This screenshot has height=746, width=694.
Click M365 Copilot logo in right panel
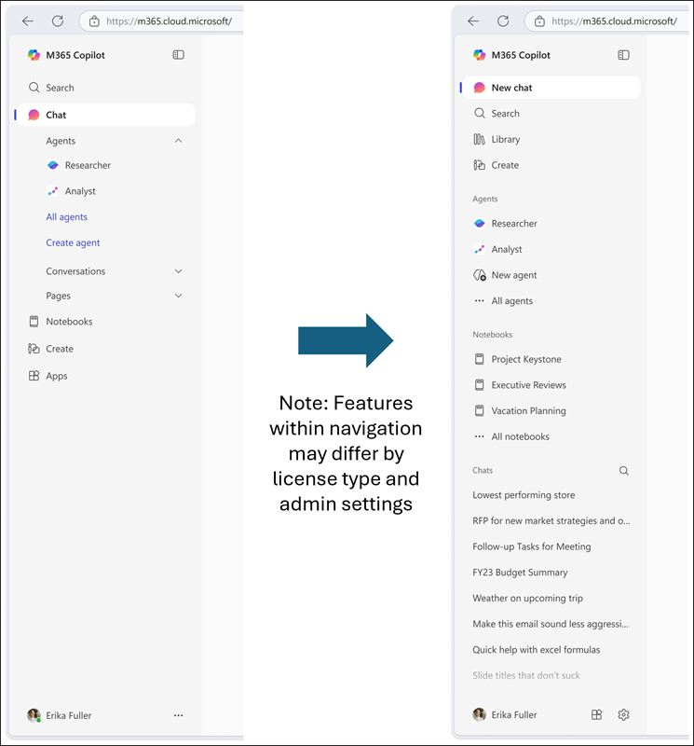pos(479,55)
